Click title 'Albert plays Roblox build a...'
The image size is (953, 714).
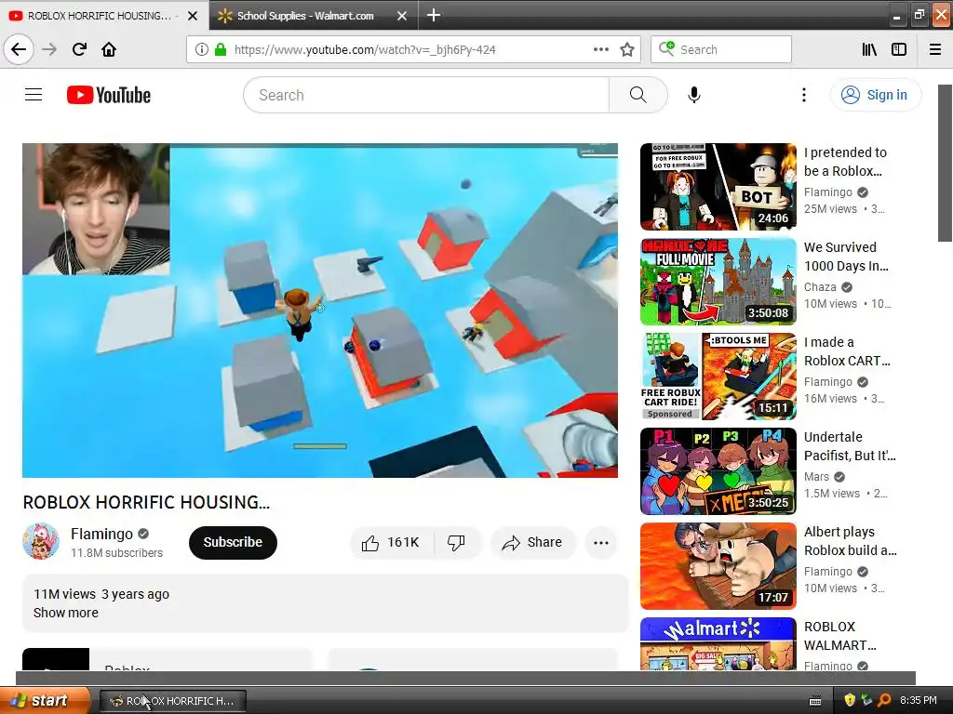coord(851,541)
